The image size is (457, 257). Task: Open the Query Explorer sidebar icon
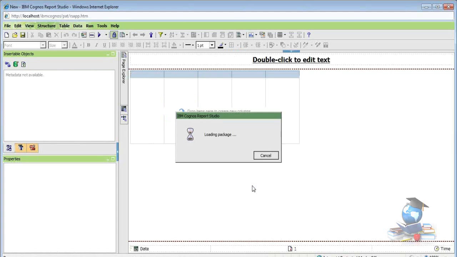(x=124, y=109)
